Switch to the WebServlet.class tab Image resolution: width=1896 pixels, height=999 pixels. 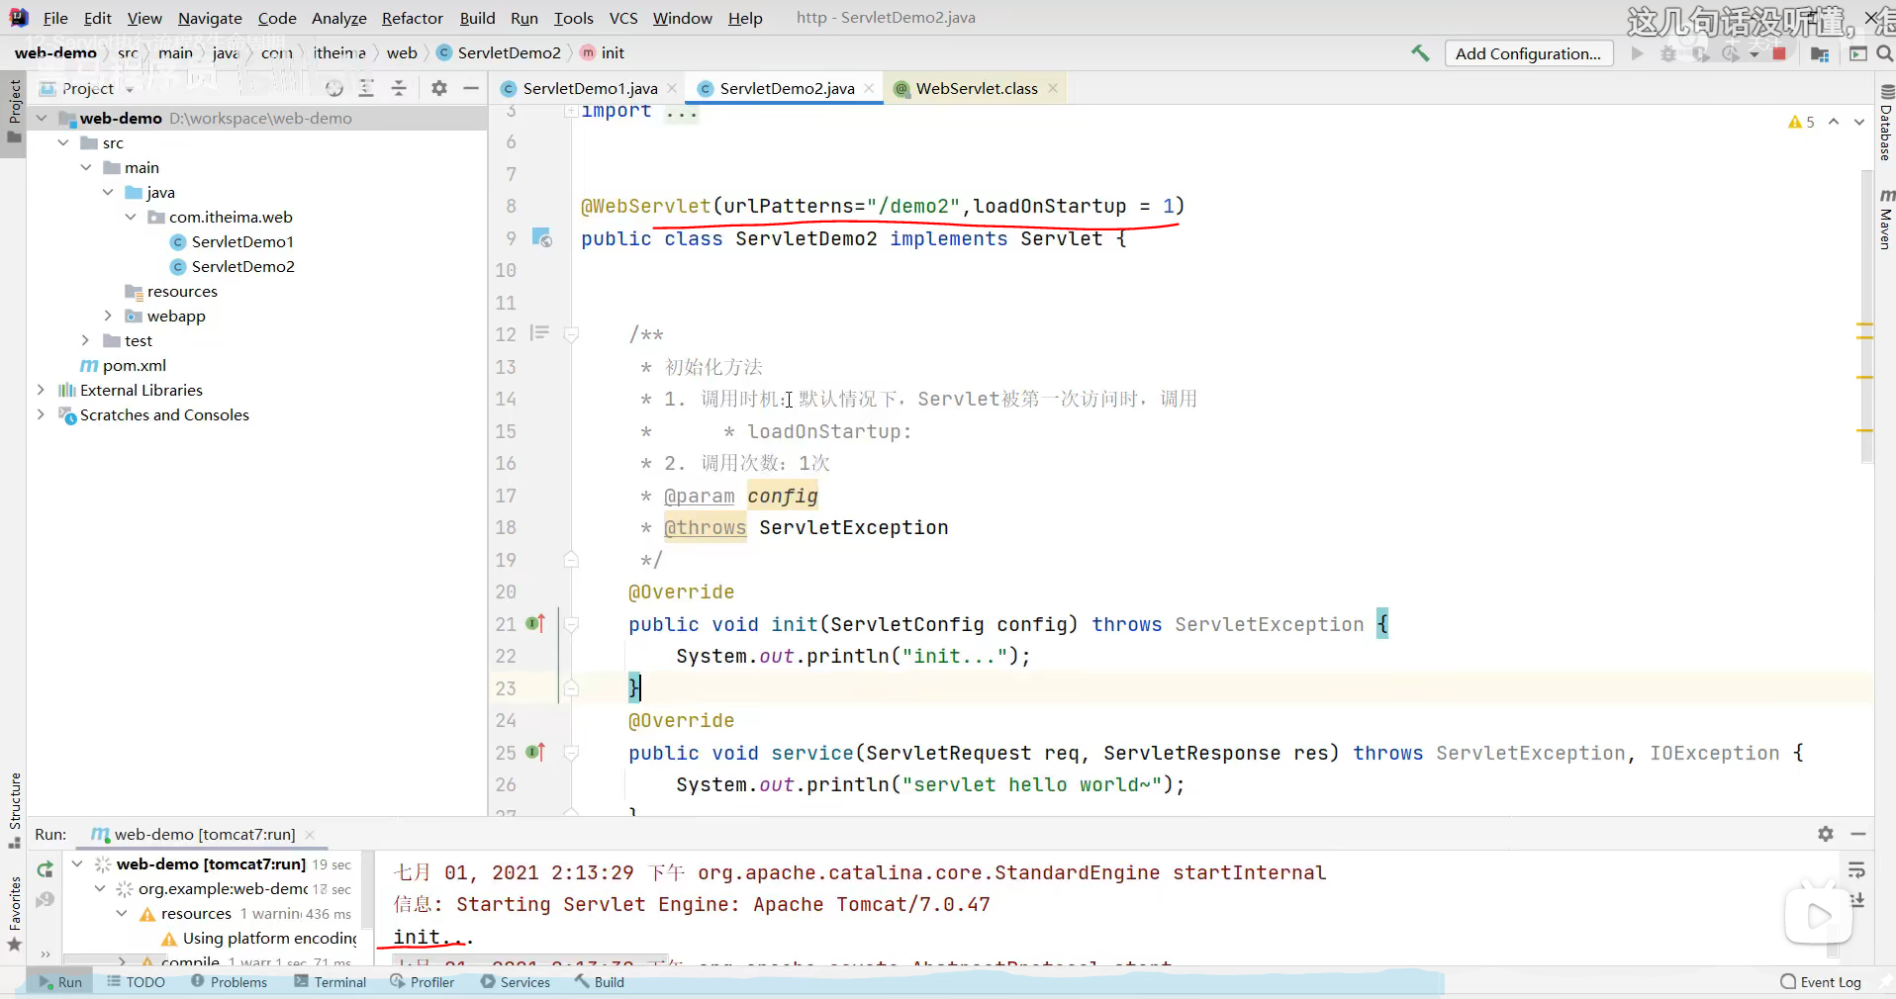tap(976, 89)
